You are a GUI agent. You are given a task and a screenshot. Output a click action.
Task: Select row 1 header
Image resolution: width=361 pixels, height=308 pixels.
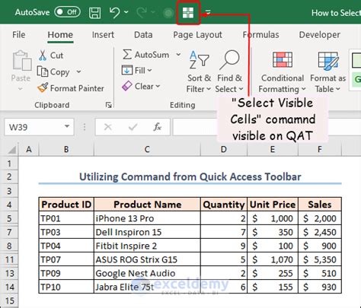[9, 164]
